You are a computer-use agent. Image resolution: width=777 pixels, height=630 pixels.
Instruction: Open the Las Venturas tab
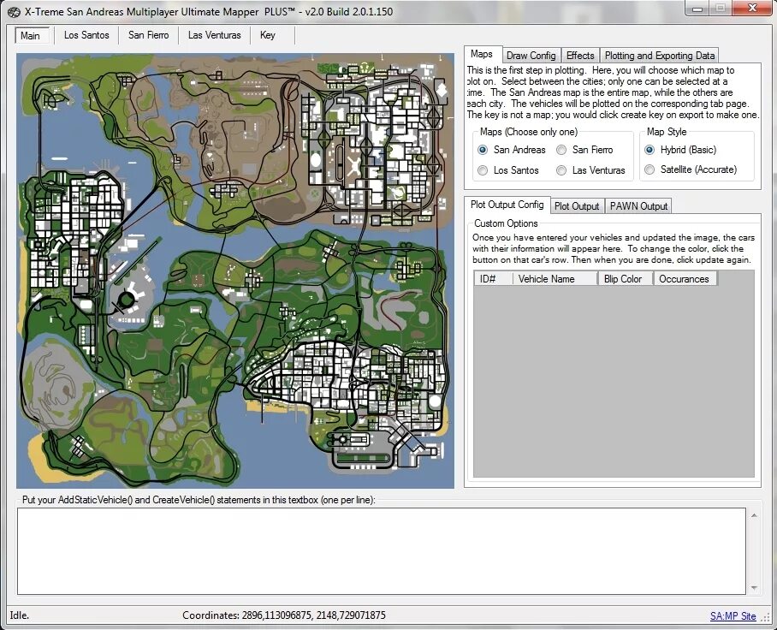[214, 35]
